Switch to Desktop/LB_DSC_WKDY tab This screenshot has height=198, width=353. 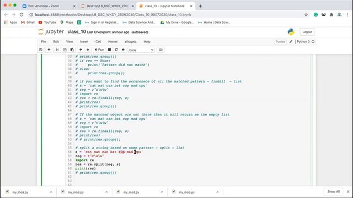coord(107,6)
